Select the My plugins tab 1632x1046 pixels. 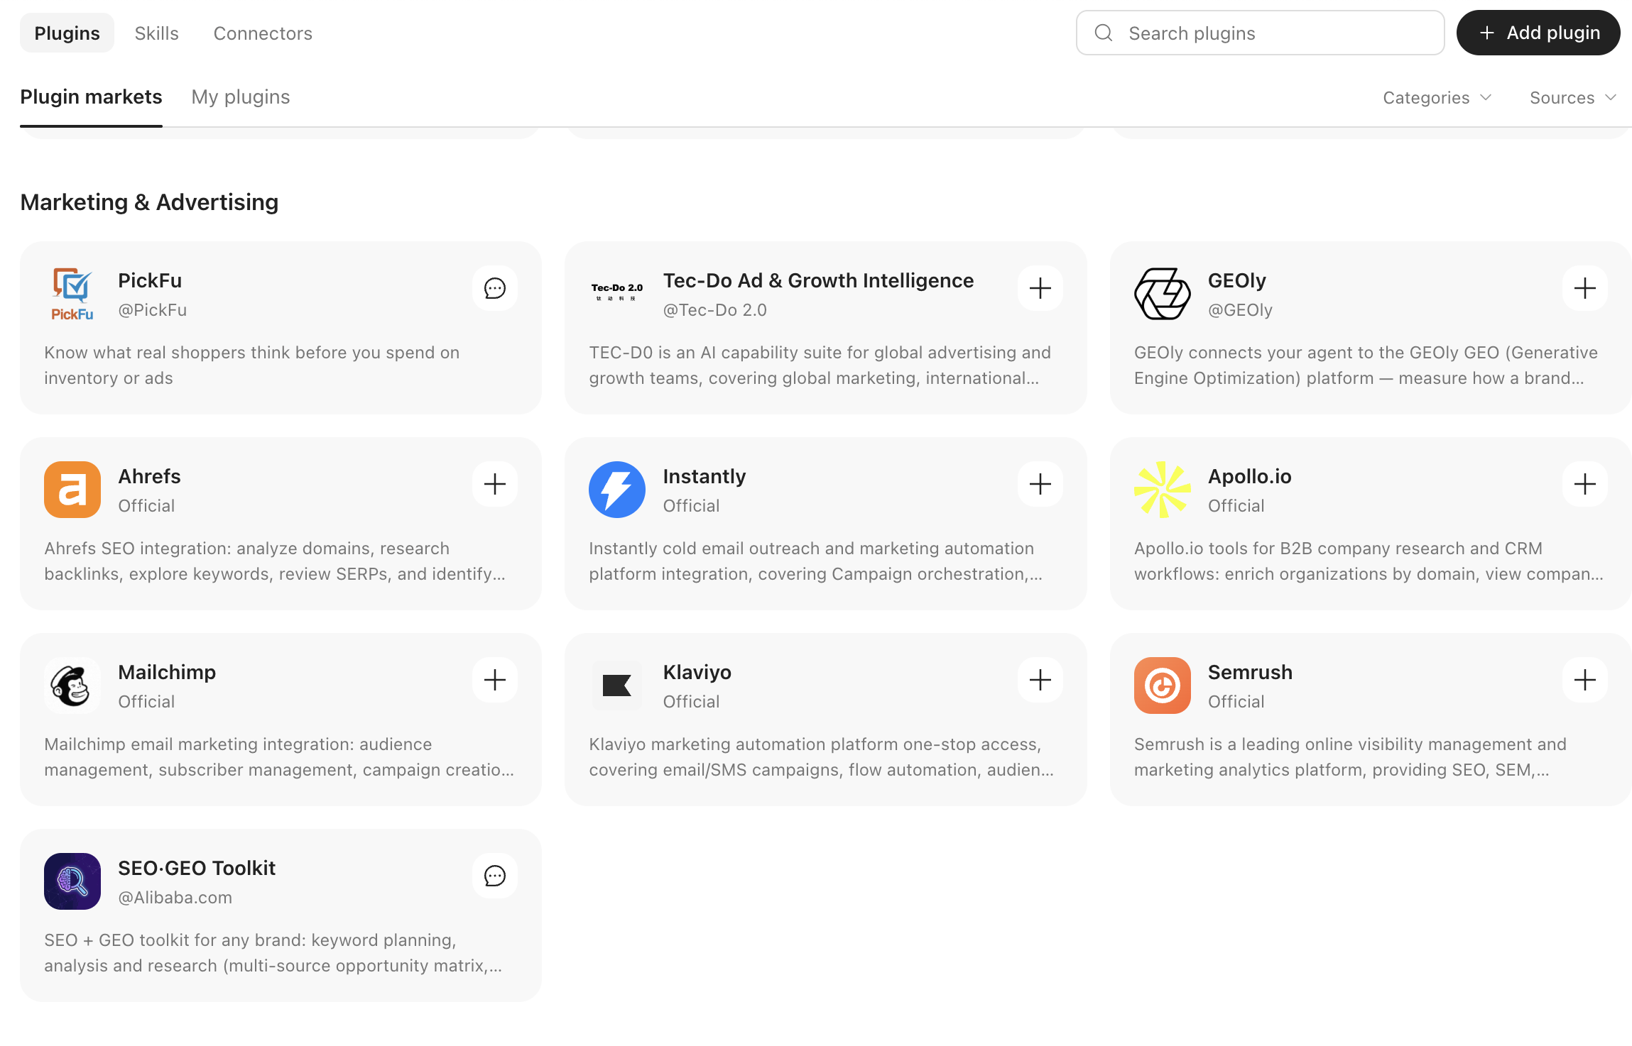[x=241, y=97]
